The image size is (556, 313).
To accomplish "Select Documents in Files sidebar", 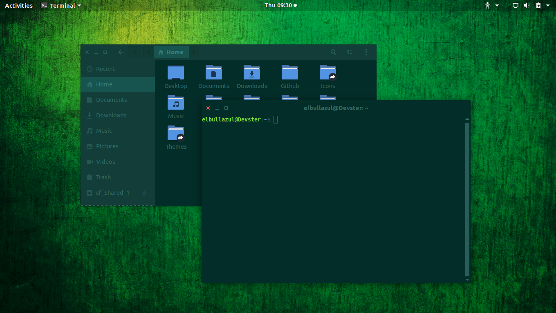I will [118, 100].
